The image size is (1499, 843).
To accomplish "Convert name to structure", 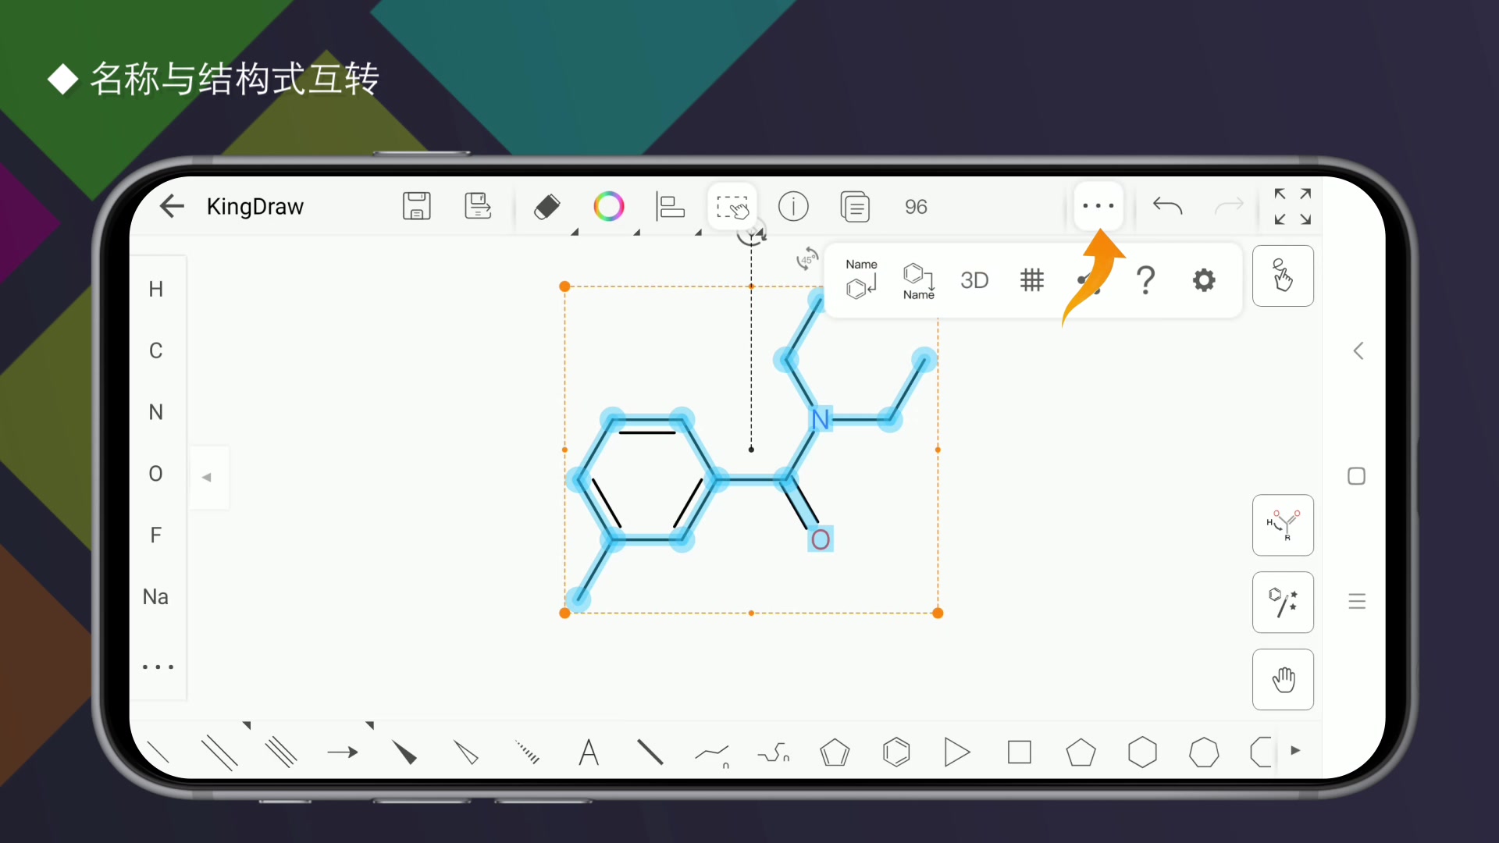I will (861, 279).
